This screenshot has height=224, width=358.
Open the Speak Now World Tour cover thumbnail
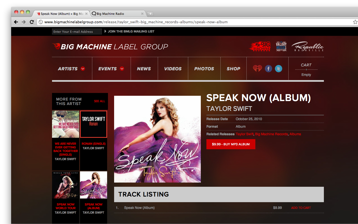pos(66,185)
